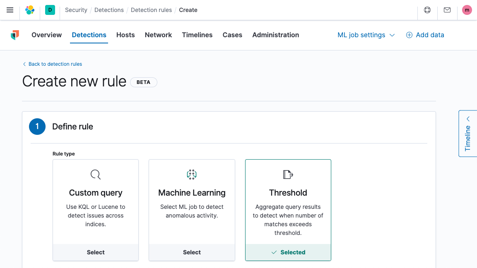
Task: Click the Custom query card title
Action: (x=96, y=193)
